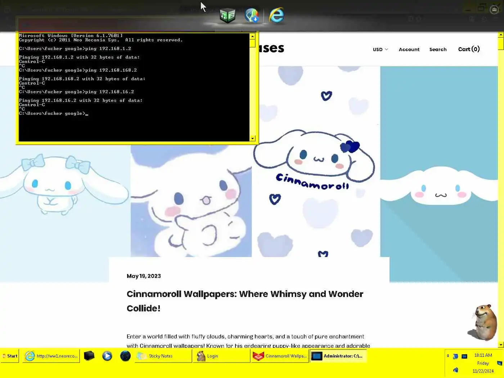Click the browser page scrollbar down arrow

click(x=501, y=345)
